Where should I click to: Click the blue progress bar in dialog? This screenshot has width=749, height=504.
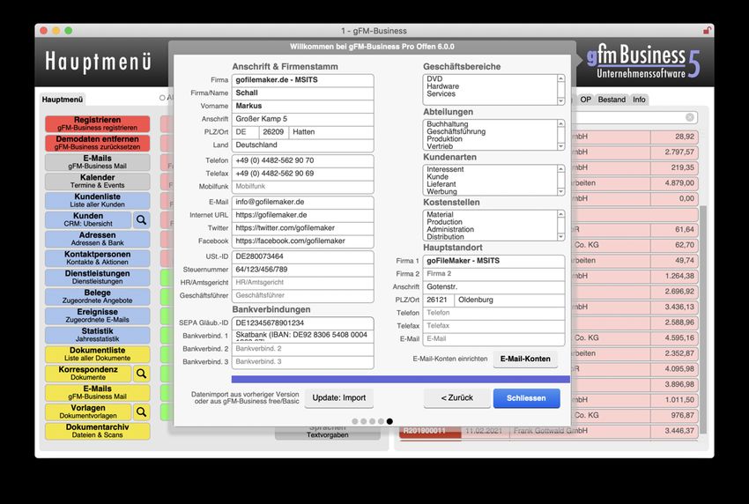401,379
